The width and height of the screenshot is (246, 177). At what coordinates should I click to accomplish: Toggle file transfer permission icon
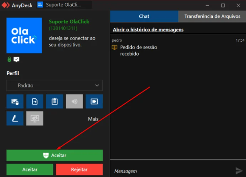(35, 101)
